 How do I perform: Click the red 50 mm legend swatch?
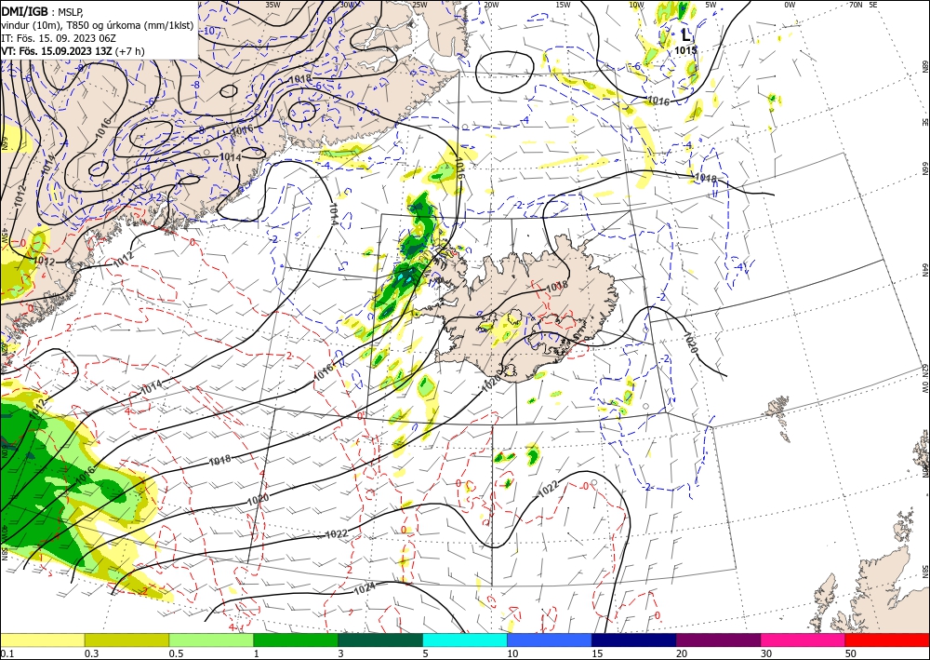887,640
